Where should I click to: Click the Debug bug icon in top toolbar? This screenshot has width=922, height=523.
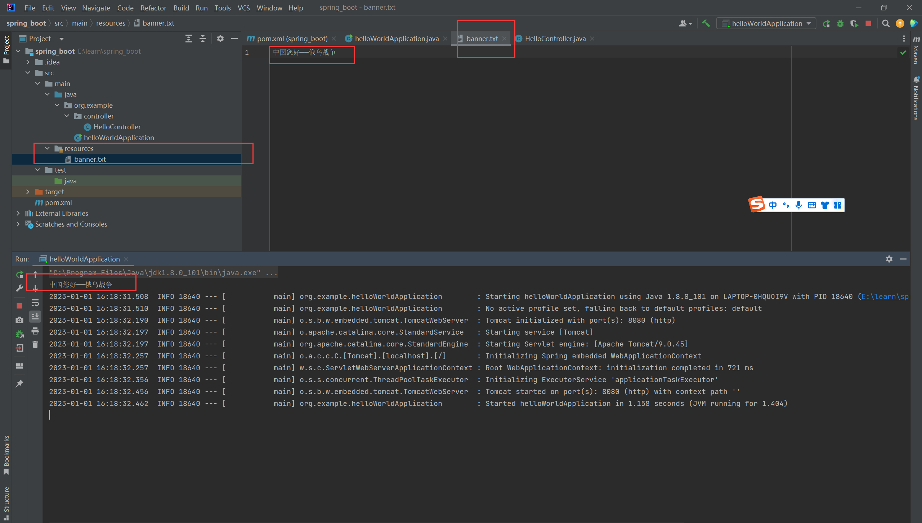click(840, 24)
